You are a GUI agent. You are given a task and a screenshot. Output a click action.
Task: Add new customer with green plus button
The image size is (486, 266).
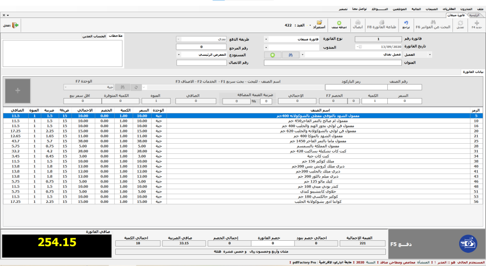[x=273, y=55]
